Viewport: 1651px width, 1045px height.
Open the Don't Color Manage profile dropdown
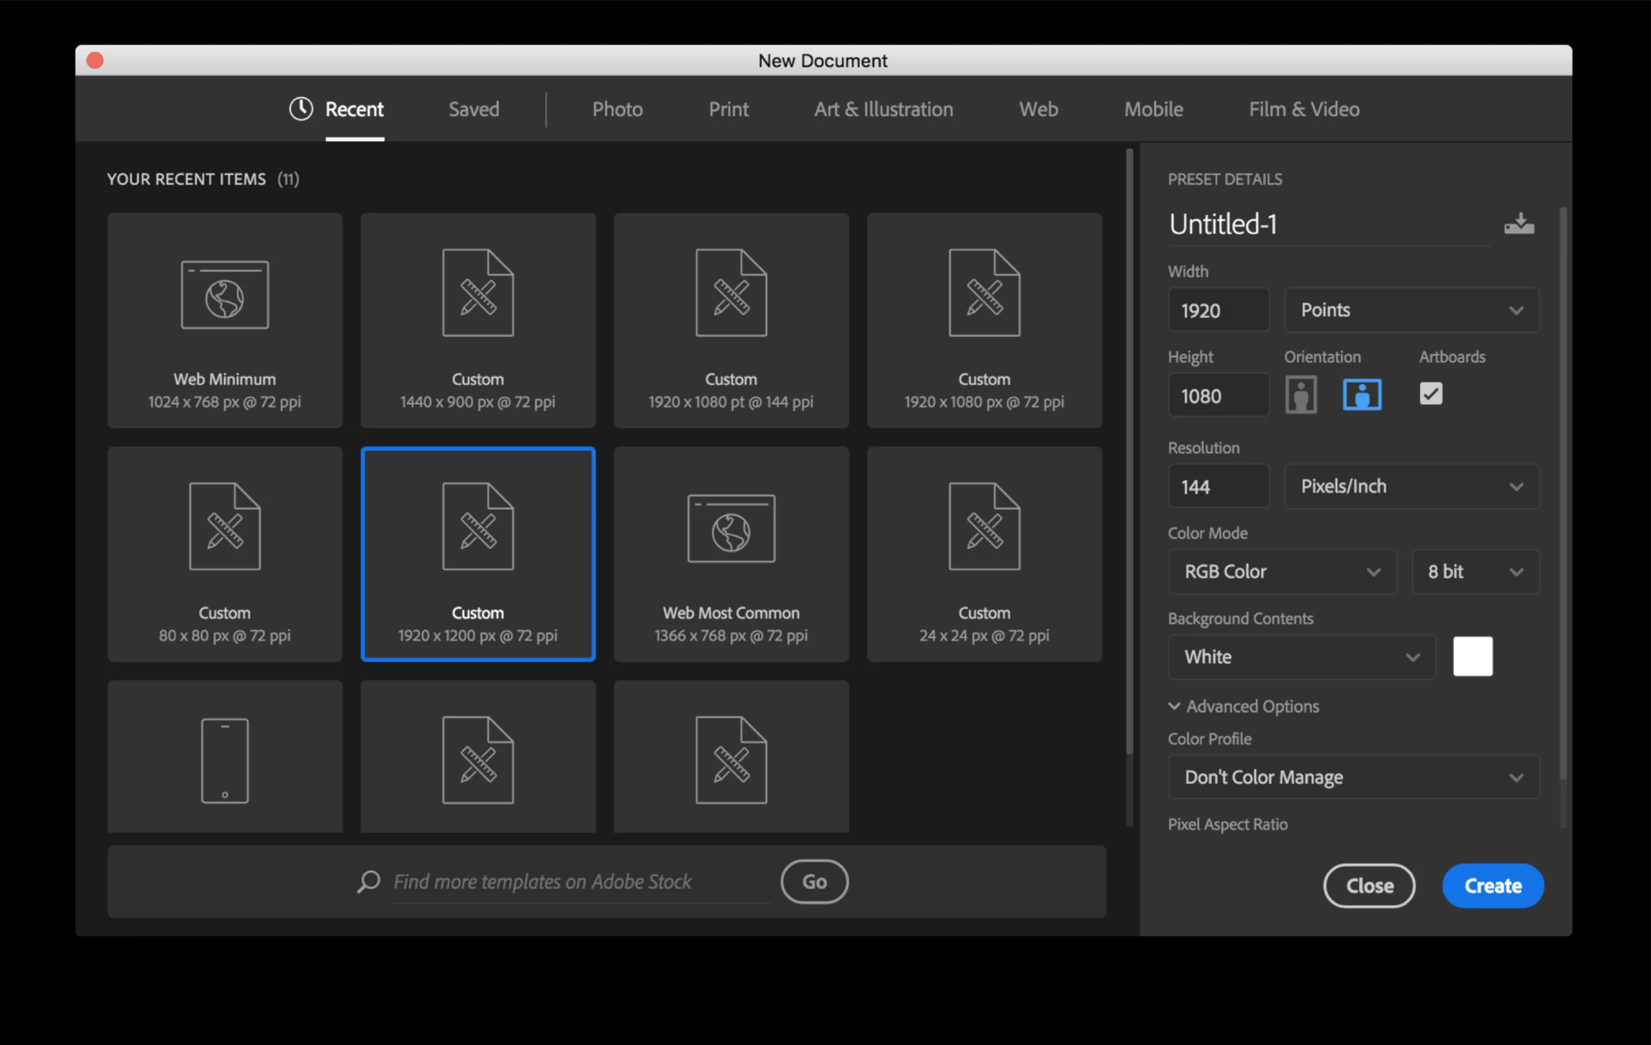[1353, 777]
